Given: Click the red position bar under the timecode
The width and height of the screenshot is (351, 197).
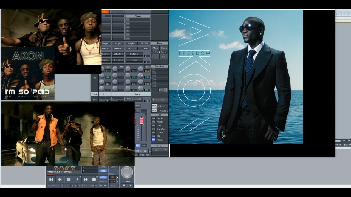Looking at the screenshot, I should [50, 174].
